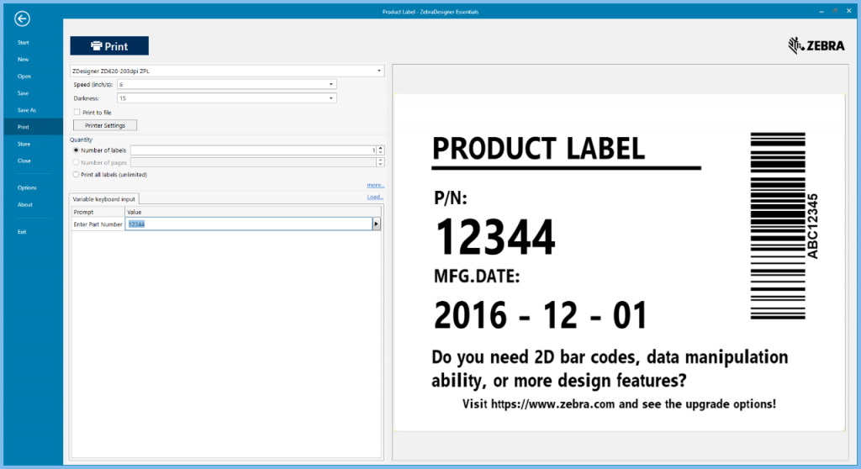Screen dimensions: 861x469
Task: Click the Load... link
Action: (375, 198)
